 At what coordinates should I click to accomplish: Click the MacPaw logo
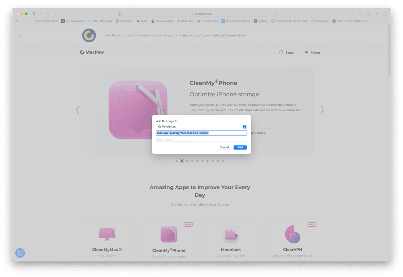click(92, 52)
